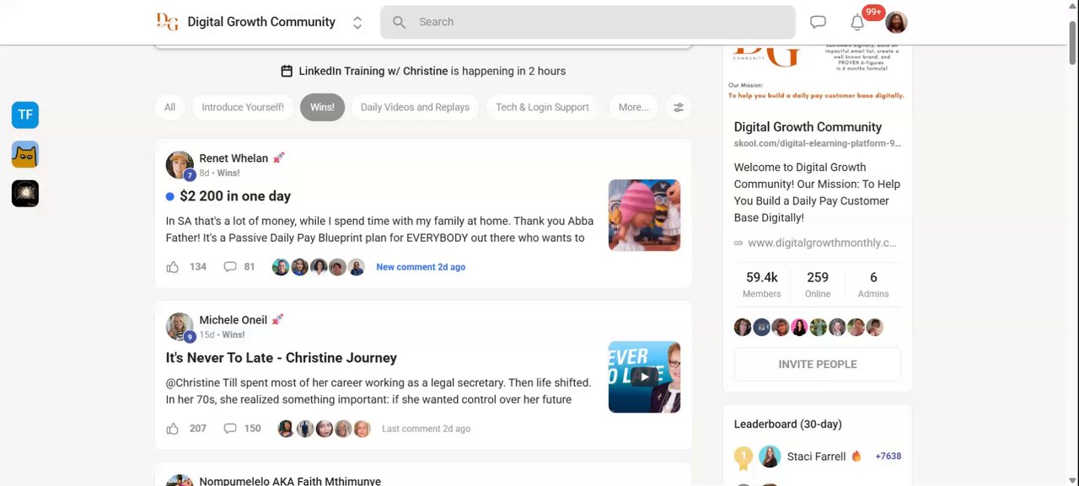The width and height of the screenshot is (1079, 486).
Task: Like Renet Whelan's post
Action: pos(173,267)
